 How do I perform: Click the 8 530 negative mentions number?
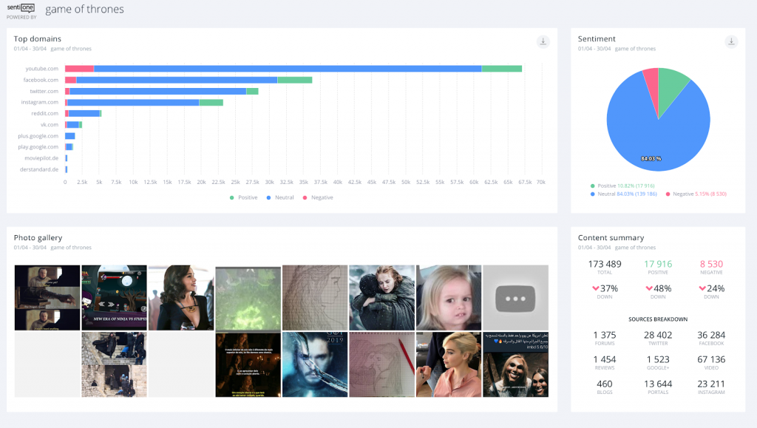(x=710, y=264)
